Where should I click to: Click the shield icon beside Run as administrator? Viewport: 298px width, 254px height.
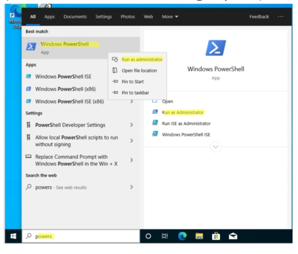click(115, 59)
